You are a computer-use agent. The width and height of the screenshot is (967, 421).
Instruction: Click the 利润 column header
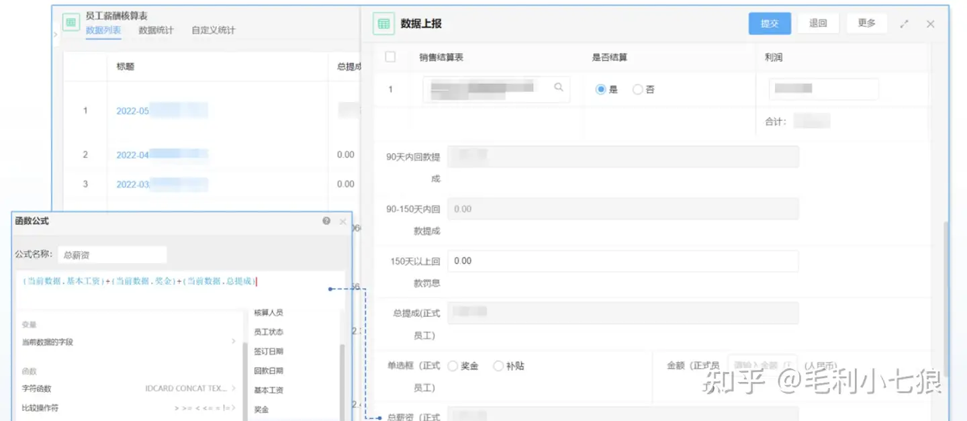point(774,57)
